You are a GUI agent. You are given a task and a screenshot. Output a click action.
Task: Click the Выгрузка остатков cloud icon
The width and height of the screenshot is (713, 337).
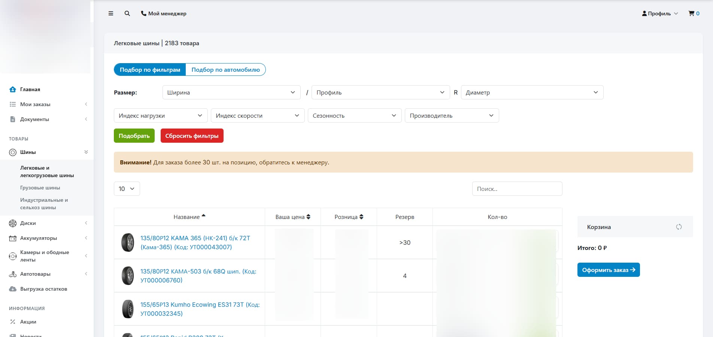(x=13, y=289)
